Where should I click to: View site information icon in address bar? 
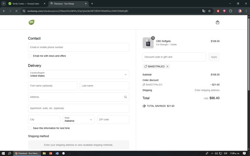[x=24, y=11]
